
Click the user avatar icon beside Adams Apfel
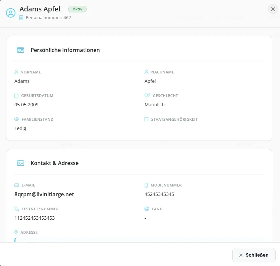pyautogui.click(x=11, y=13)
